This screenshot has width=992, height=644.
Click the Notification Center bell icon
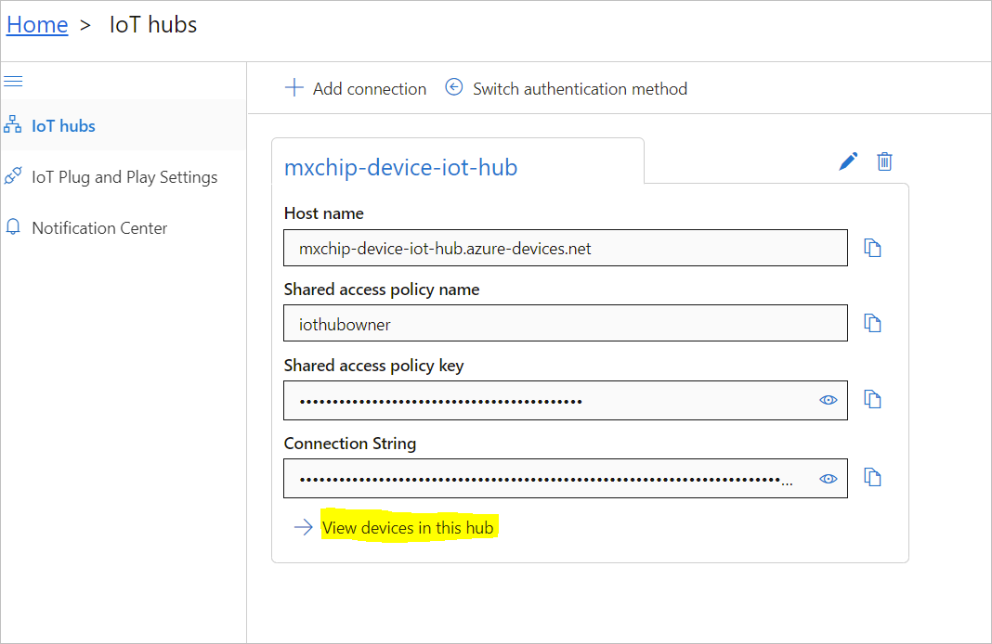pyautogui.click(x=13, y=227)
